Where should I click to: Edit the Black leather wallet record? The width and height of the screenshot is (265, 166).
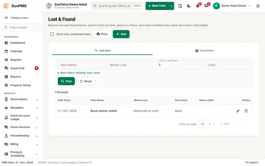[238, 111]
